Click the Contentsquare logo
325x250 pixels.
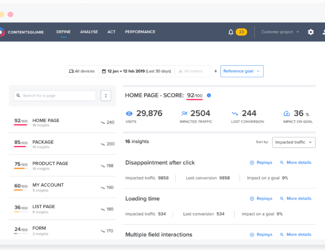tap(21, 32)
